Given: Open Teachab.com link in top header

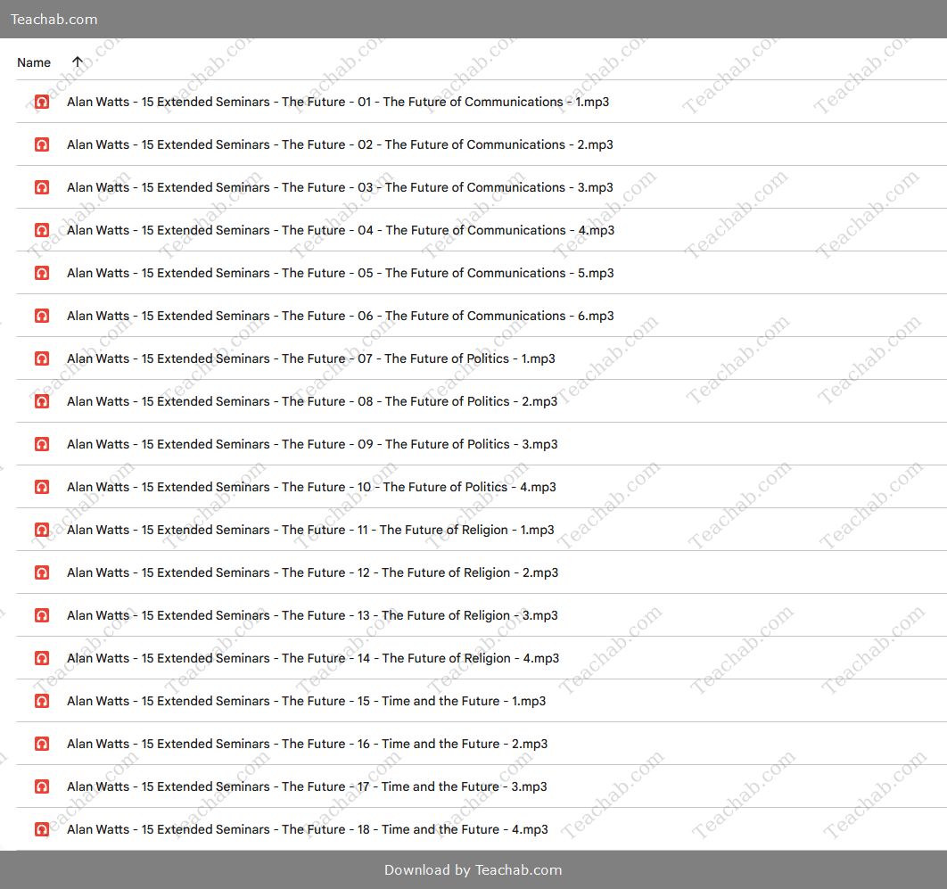Looking at the screenshot, I should click(54, 20).
